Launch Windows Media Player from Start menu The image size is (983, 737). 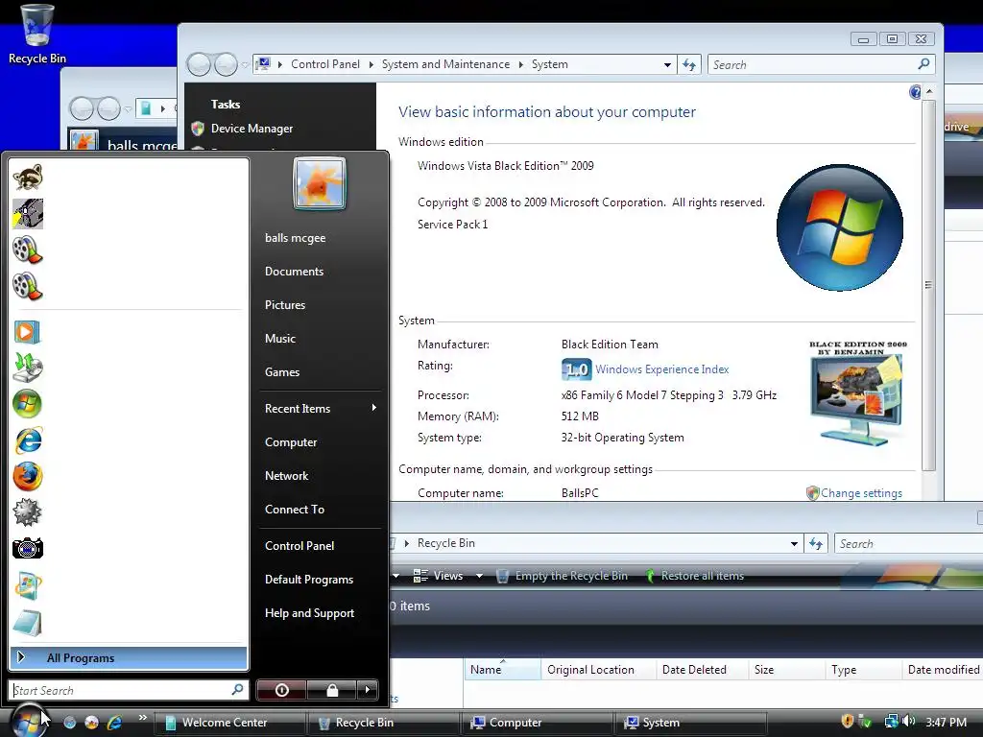(x=28, y=332)
